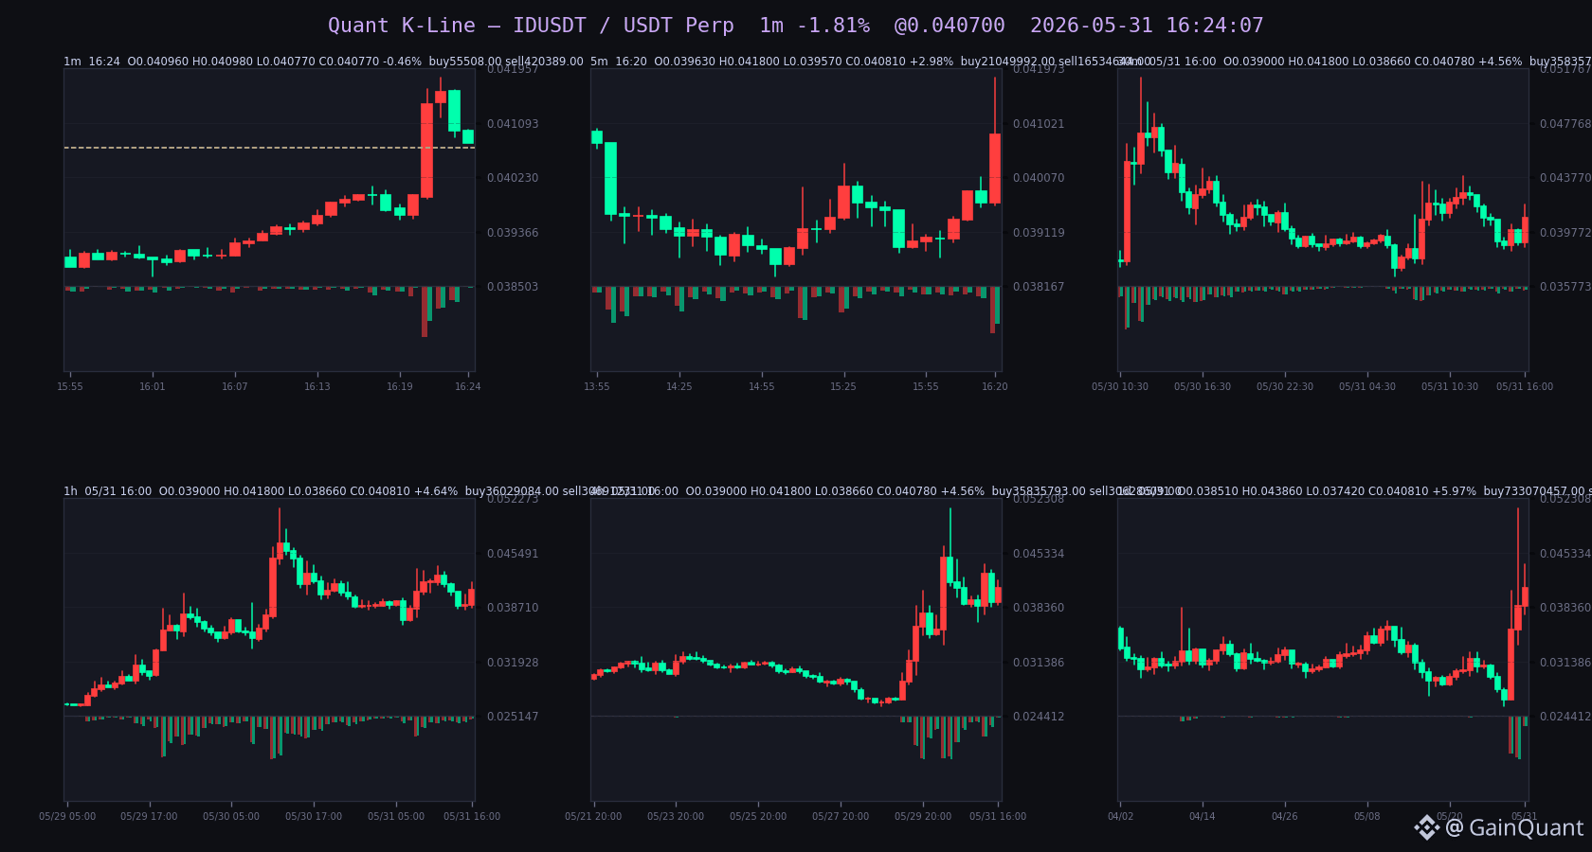Click the "05/30 22:30" time axis label

[x=1285, y=386]
